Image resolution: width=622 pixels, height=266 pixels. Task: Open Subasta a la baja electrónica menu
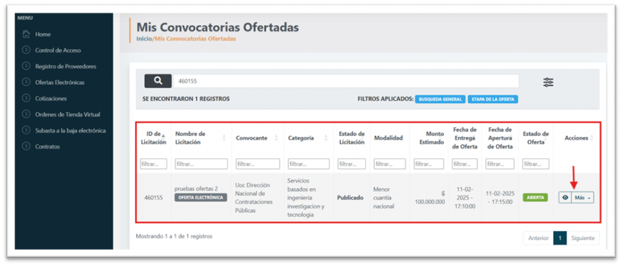(70, 130)
